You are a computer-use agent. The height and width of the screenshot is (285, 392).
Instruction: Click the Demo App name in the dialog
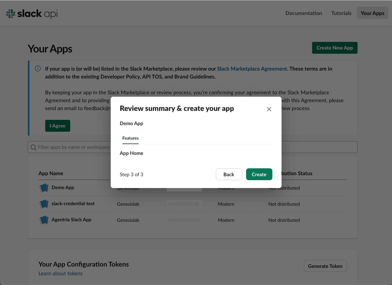131,124
